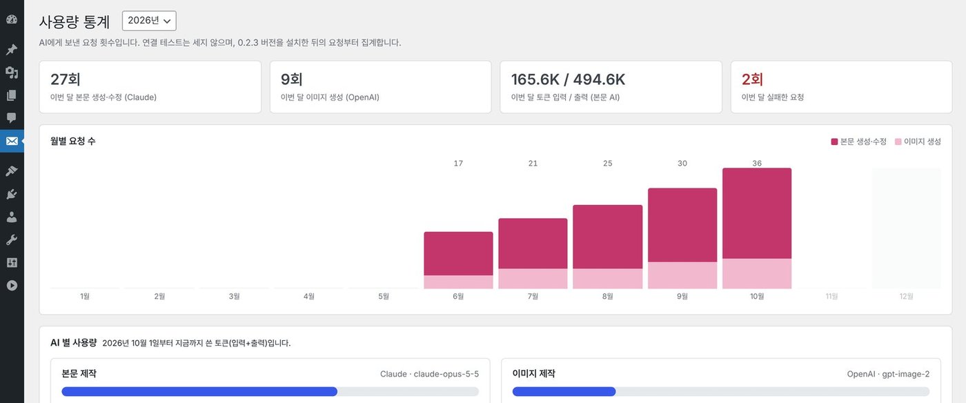Open Plugins plug icon
Screen dimensions: 966x403
point(12,194)
